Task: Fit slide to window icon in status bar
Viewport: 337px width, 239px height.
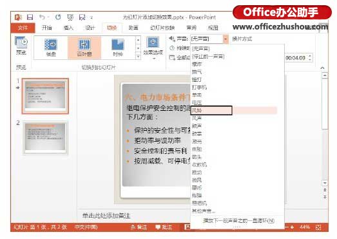Action: point(318,227)
